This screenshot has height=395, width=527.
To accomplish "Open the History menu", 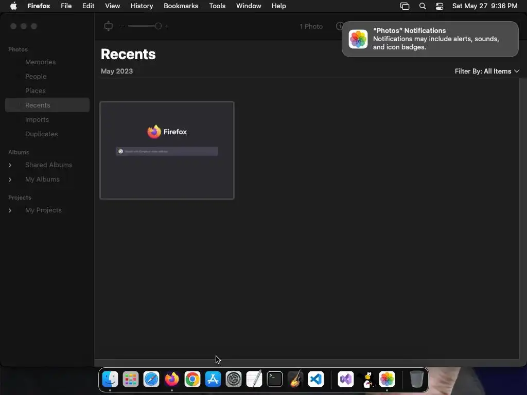I will (142, 6).
